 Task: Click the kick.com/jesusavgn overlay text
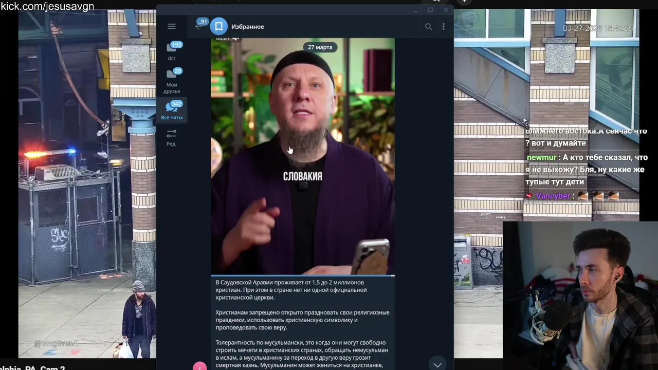47,6
